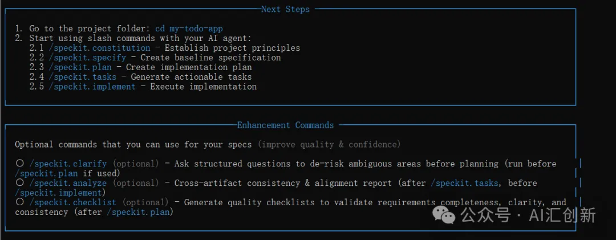
Task: Click the /speckit.checklist command
Action: pos(72,202)
